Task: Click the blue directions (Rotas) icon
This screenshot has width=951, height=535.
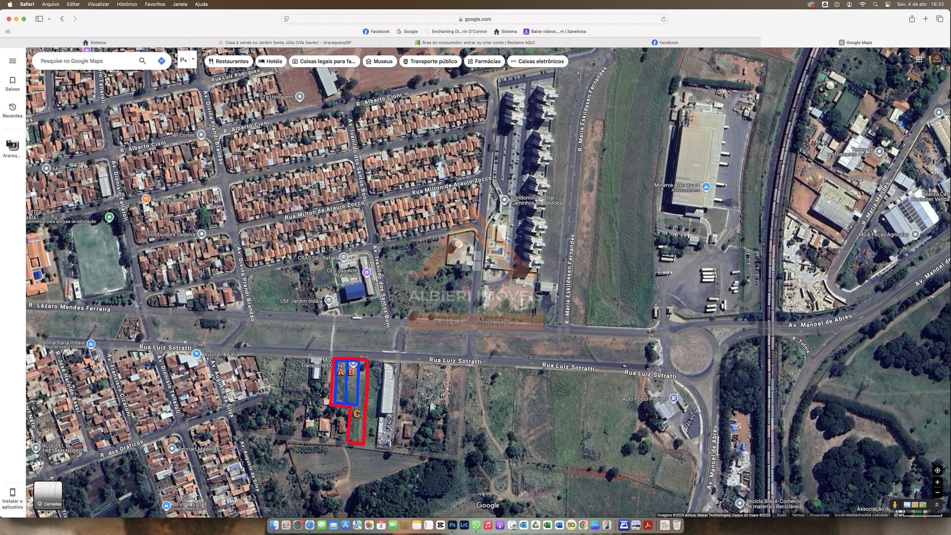Action: click(x=161, y=61)
